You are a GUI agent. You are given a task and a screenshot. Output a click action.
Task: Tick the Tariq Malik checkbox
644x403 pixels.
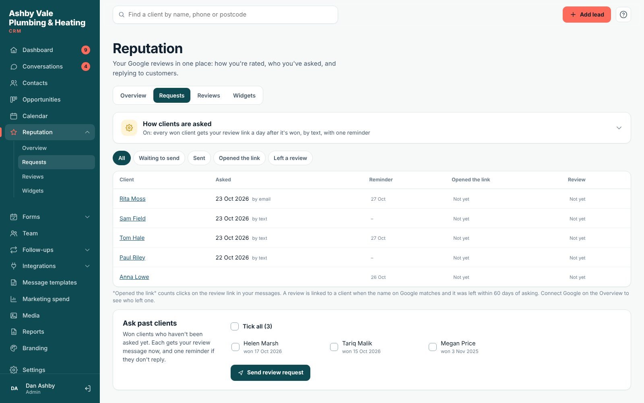point(334,347)
